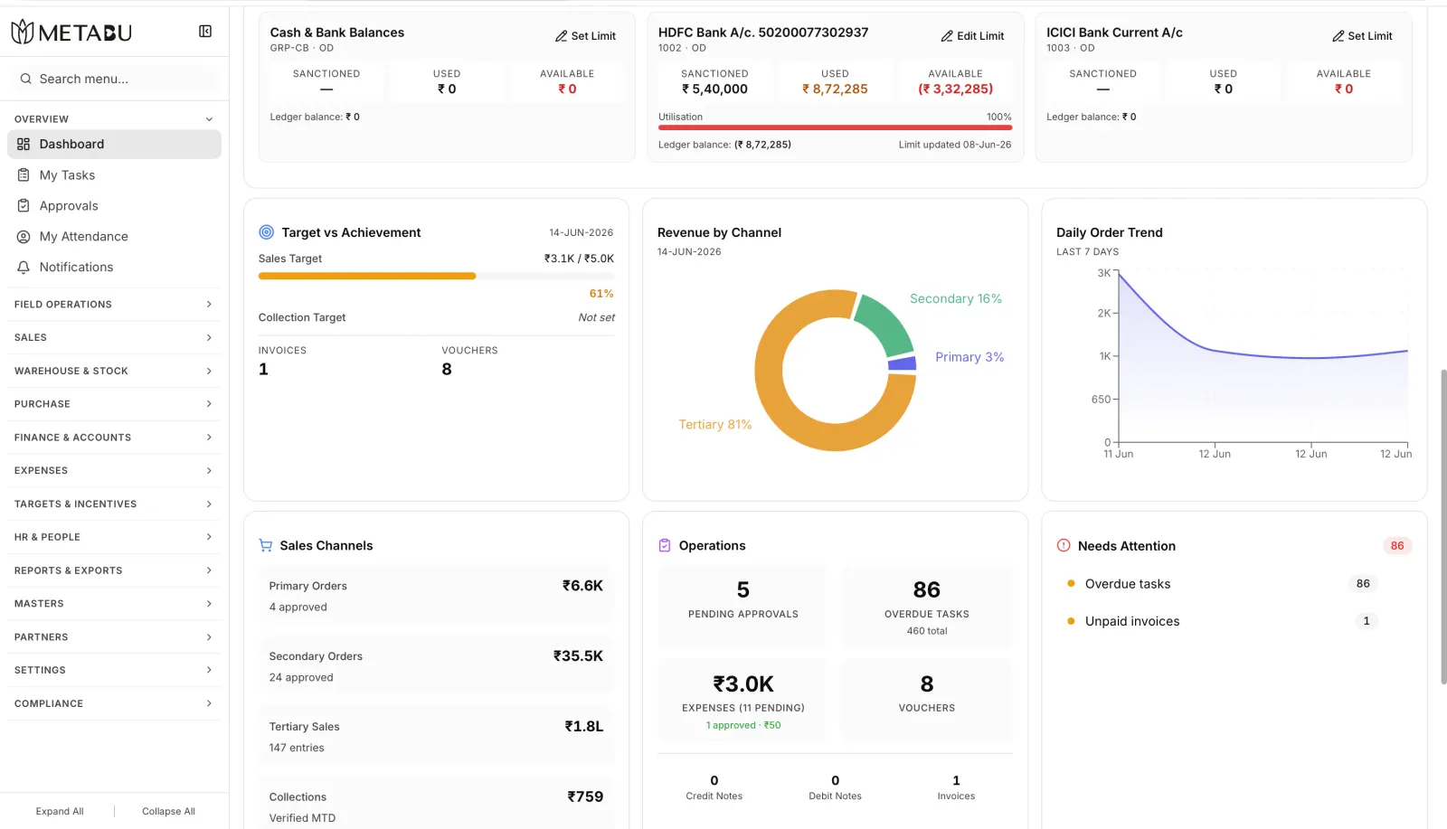This screenshot has height=829, width=1447.
Task: Click the Sales Channels cart icon
Action: (266, 546)
